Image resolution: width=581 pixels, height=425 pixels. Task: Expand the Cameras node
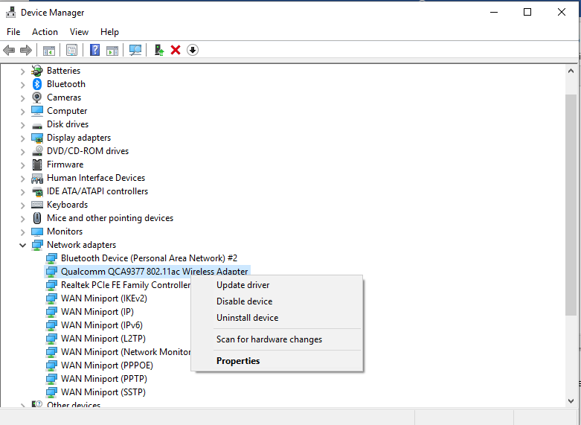pos(22,98)
